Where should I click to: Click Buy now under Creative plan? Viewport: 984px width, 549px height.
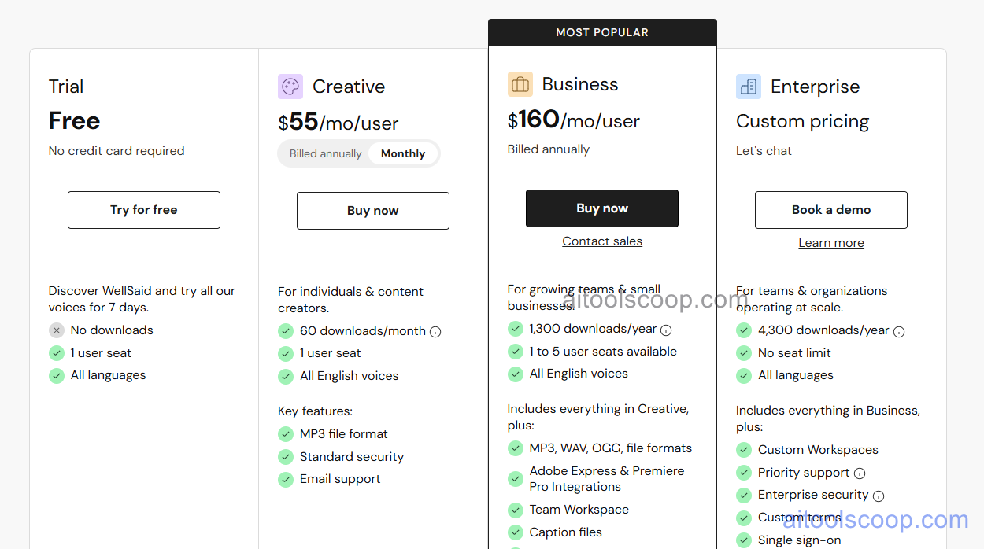click(x=373, y=211)
